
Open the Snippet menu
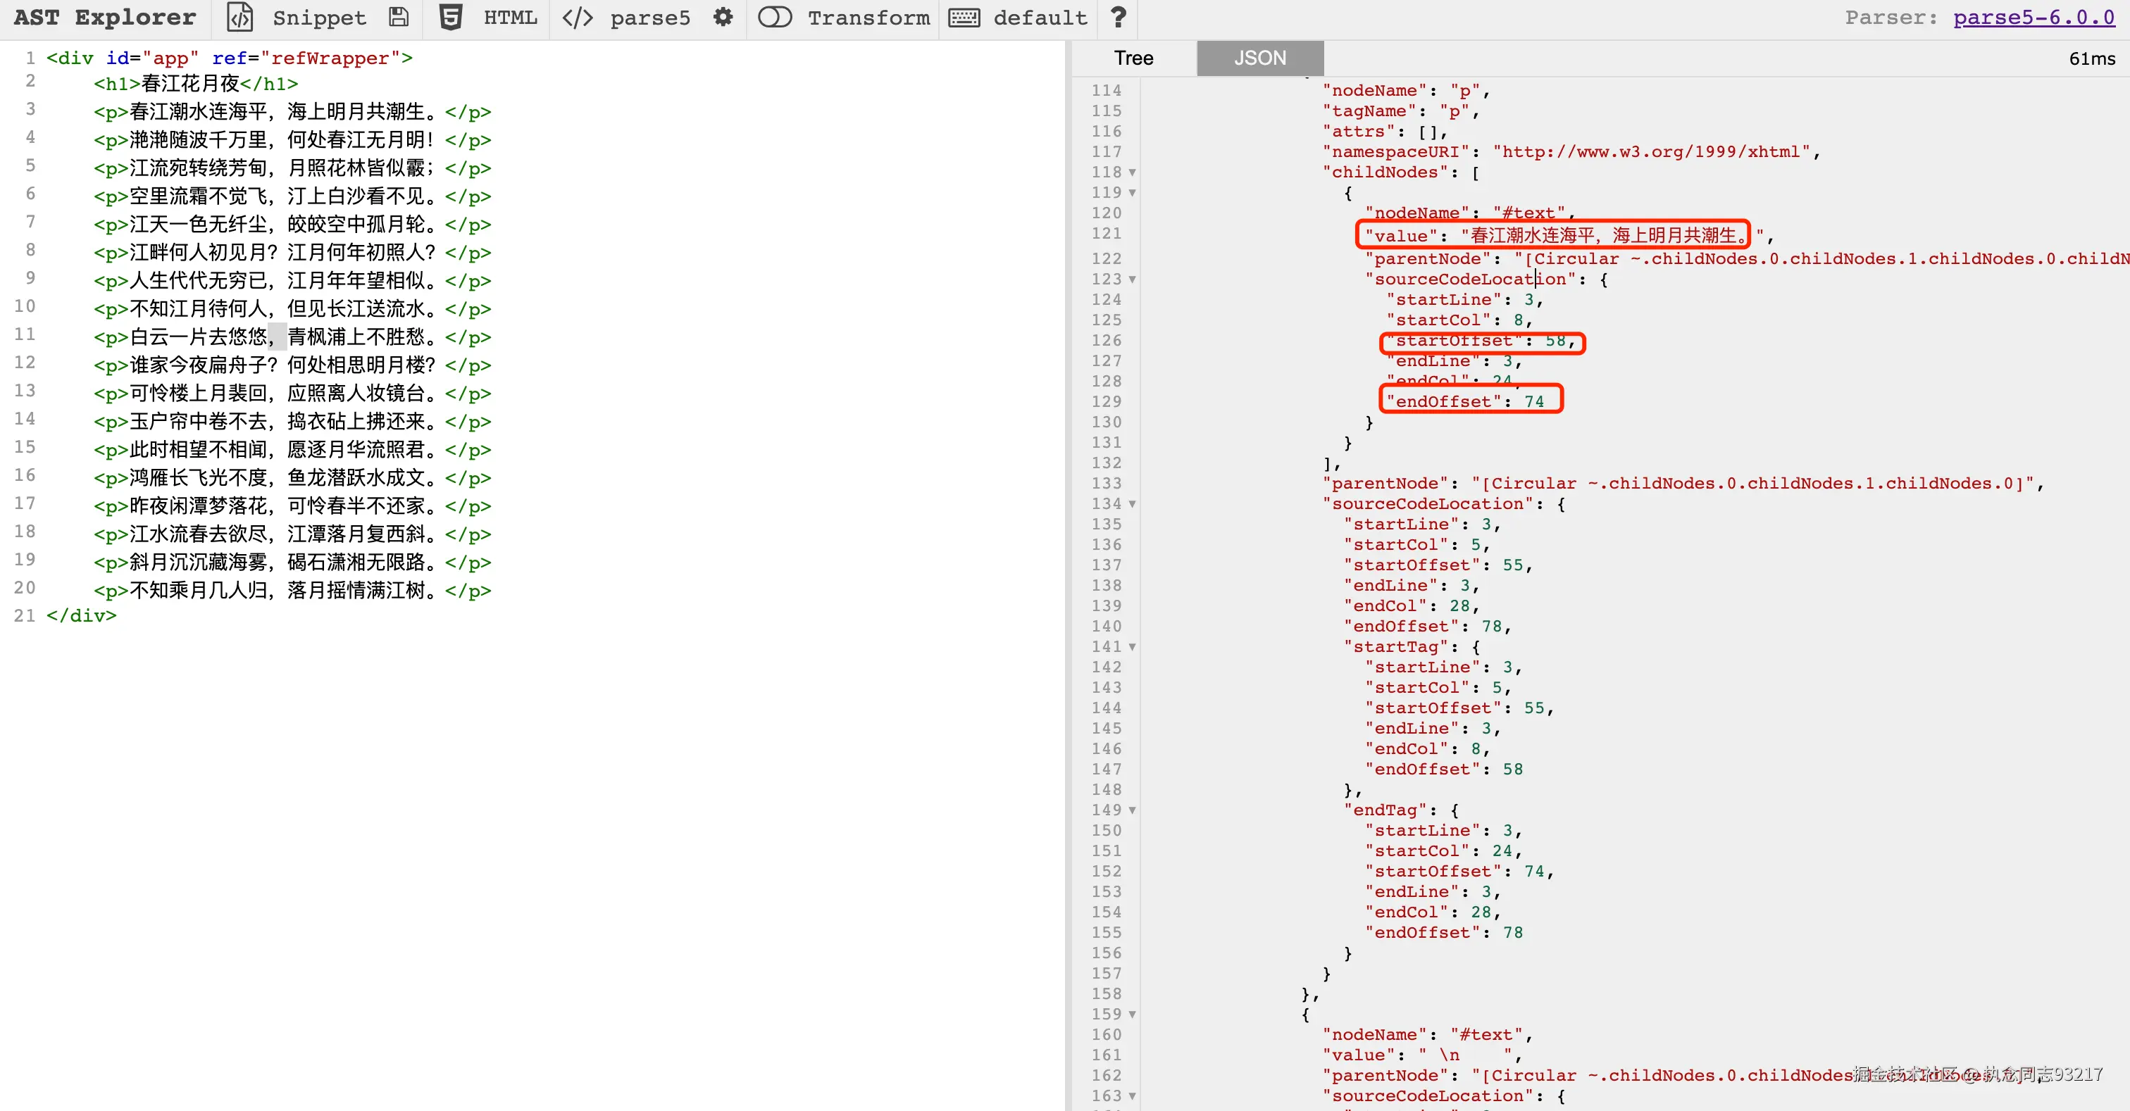318,18
